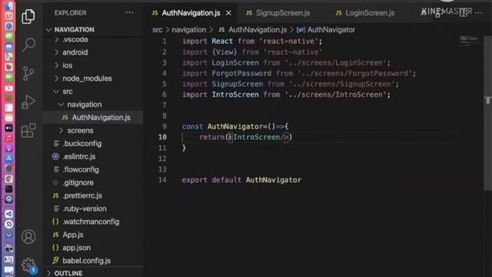Click the LoginScreen import on line 3
The width and height of the screenshot is (492, 277).
tap(286, 63)
